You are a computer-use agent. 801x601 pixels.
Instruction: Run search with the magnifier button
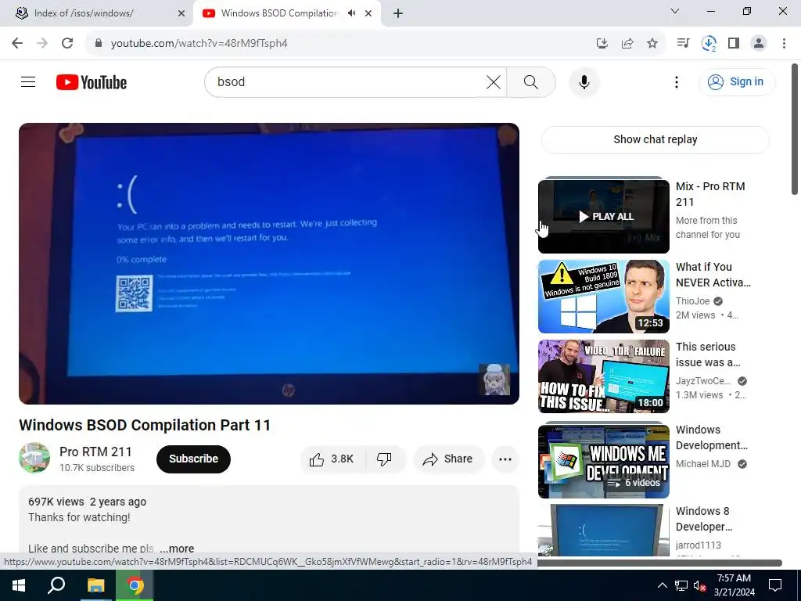coord(531,81)
